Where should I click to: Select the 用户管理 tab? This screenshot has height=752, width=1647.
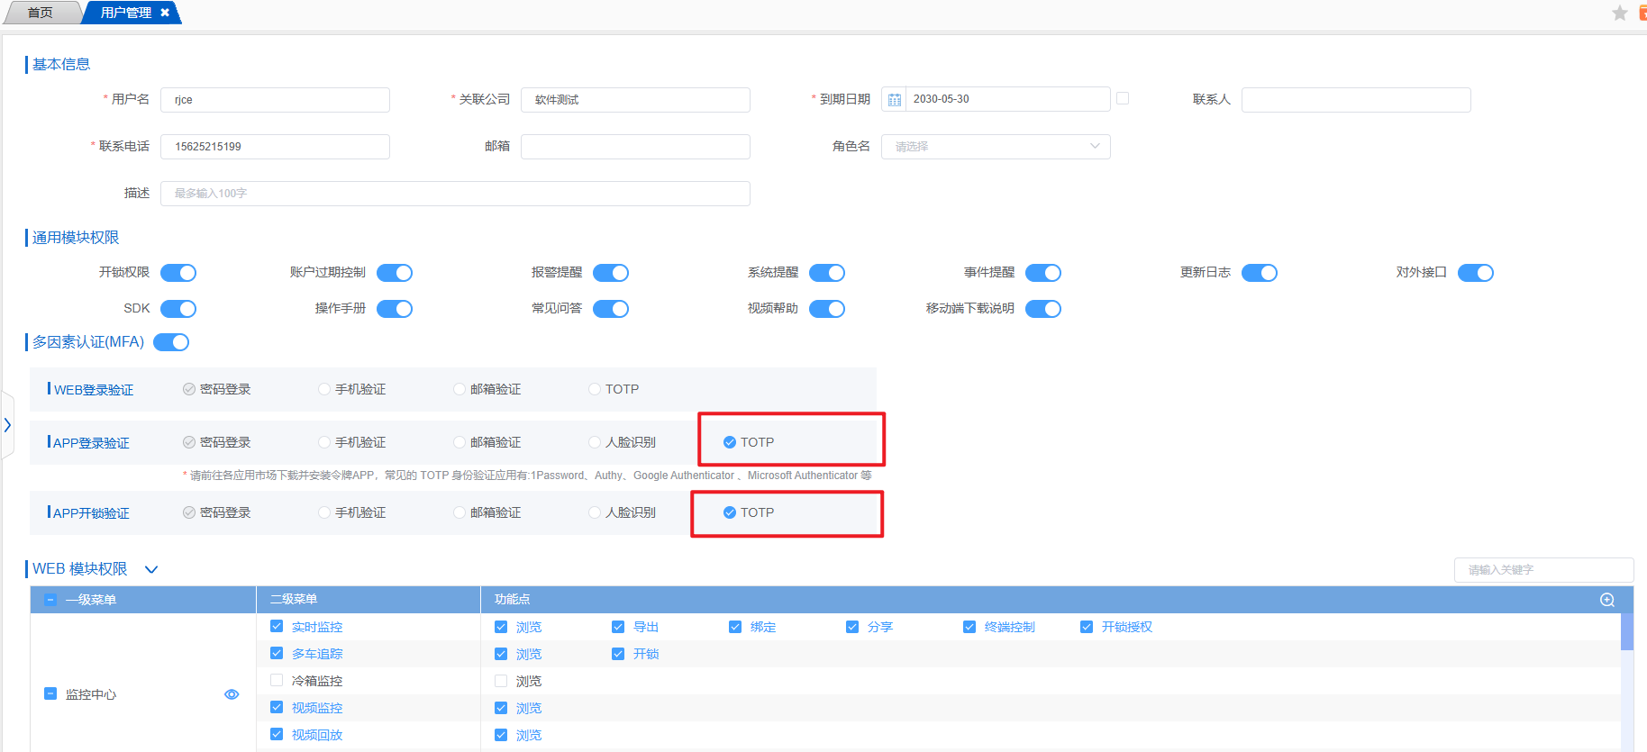coord(125,13)
